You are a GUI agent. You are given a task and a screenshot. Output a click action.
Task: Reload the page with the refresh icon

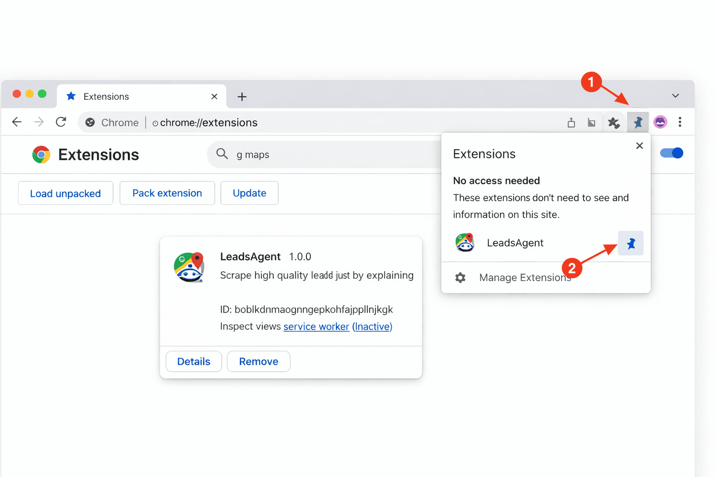[x=61, y=122]
